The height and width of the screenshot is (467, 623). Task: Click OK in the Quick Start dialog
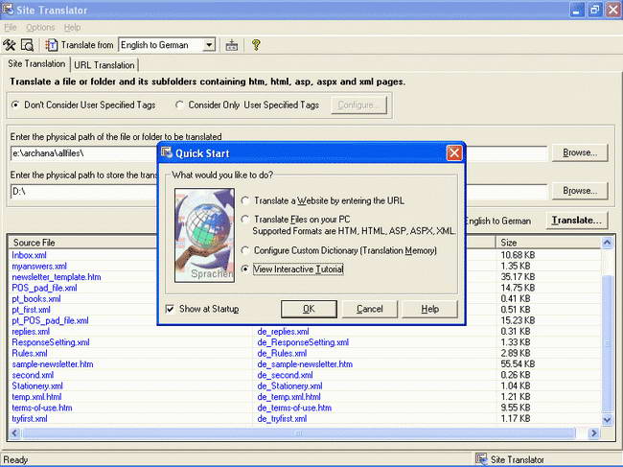click(309, 309)
